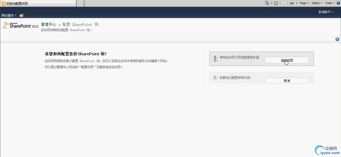Open the Page menu

(304, 3)
